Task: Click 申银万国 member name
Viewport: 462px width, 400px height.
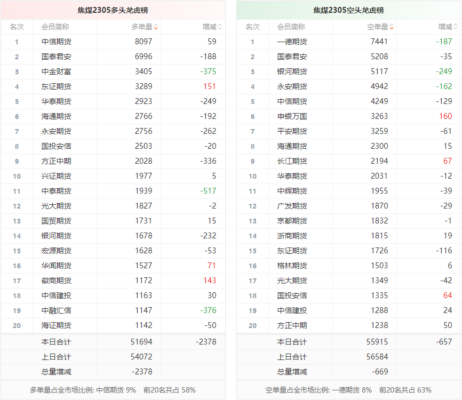Action: click(292, 116)
